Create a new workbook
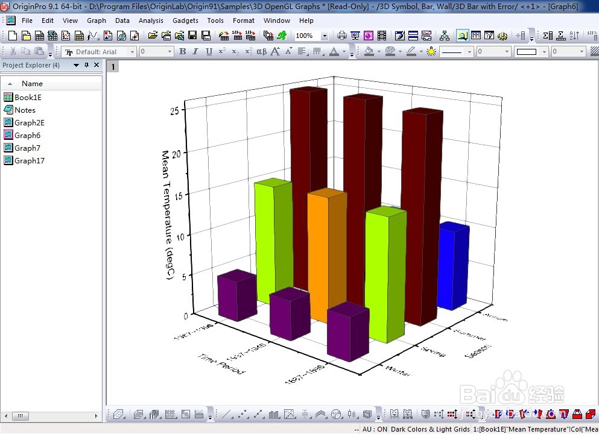This screenshot has height=434, width=599. tap(39, 36)
